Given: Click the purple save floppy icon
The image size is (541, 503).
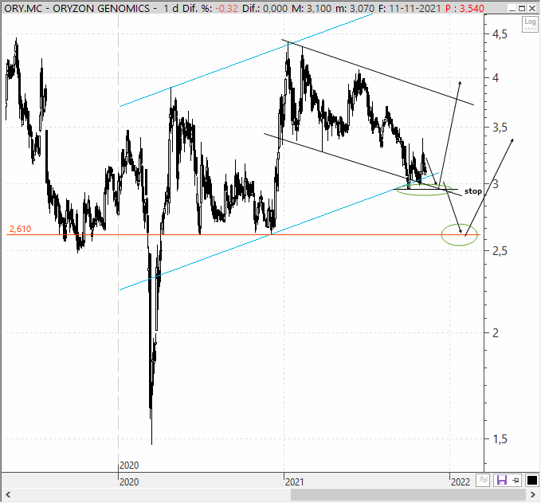Looking at the screenshot, I should tap(501, 480).
